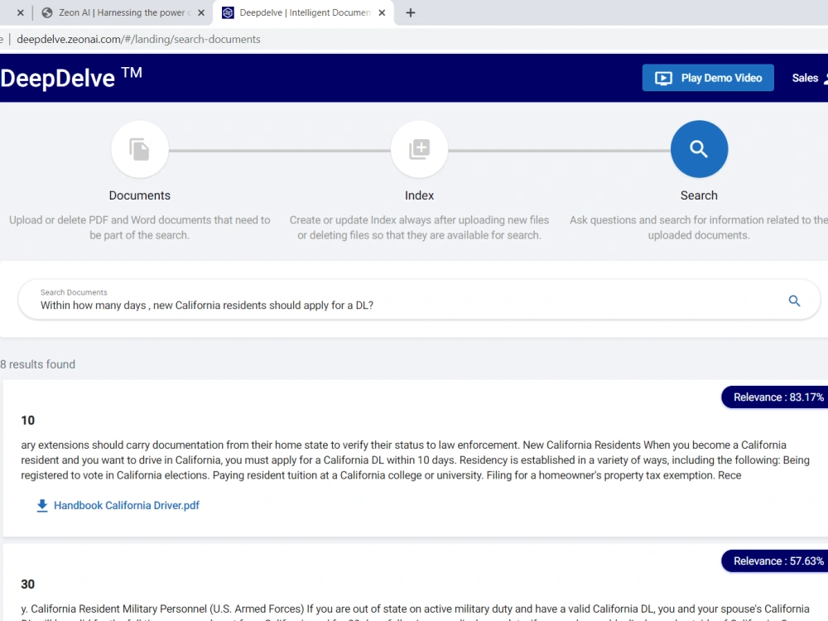
Task: Click result heading '10'
Action: point(27,421)
